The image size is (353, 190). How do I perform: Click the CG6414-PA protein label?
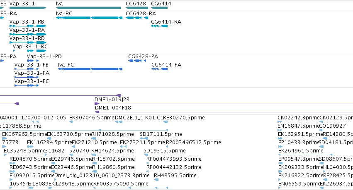point(166,65)
